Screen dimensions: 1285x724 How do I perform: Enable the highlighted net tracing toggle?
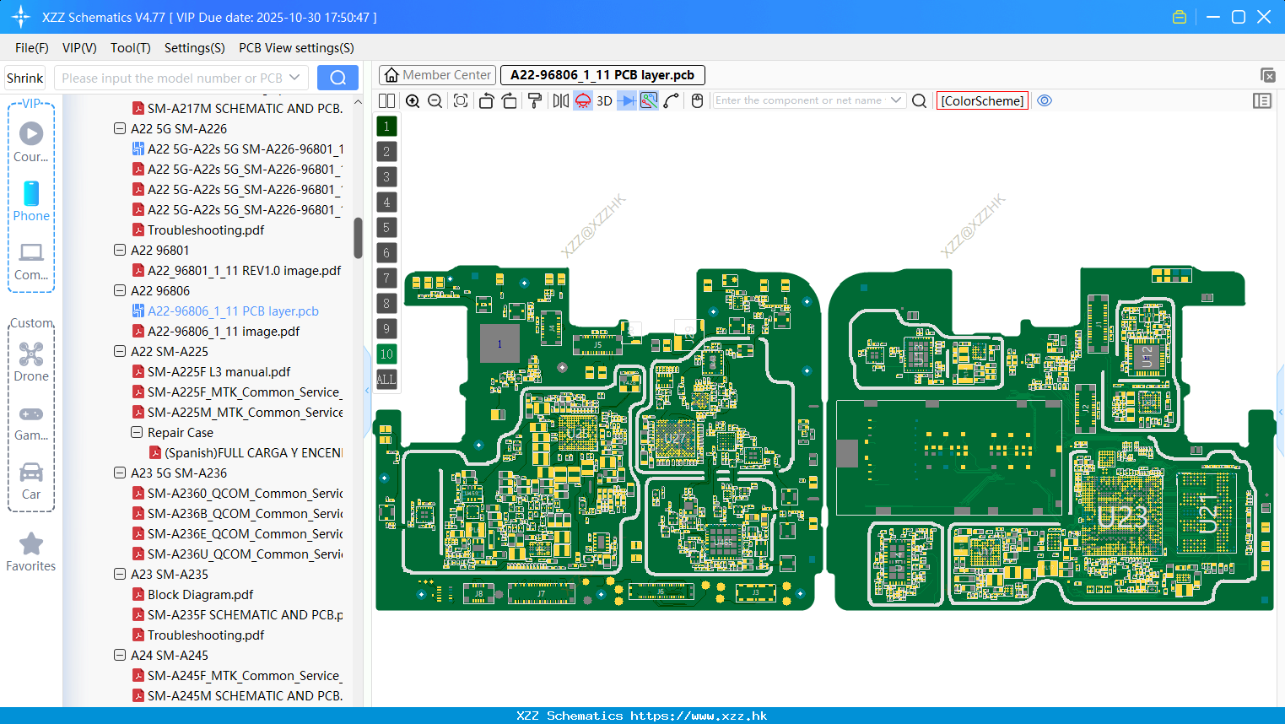pos(649,100)
